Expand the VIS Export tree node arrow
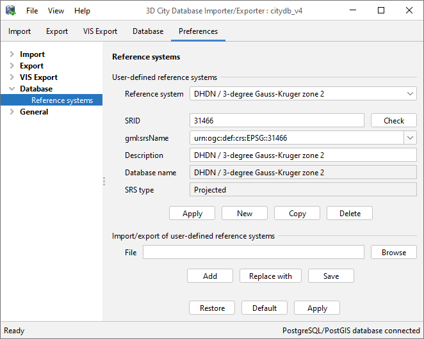This screenshot has width=424, height=339. pyautogui.click(x=12, y=77)
